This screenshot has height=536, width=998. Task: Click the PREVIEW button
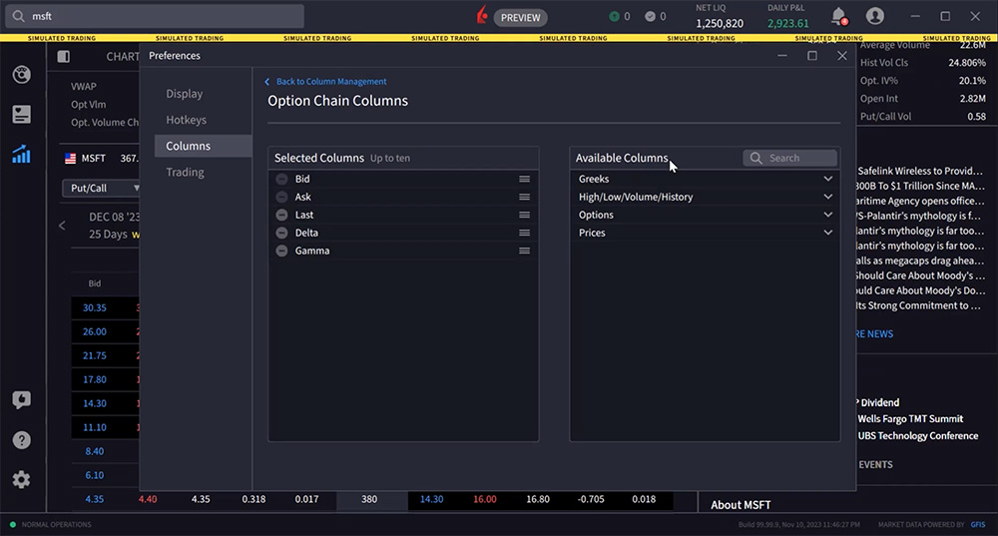[521, 17]
